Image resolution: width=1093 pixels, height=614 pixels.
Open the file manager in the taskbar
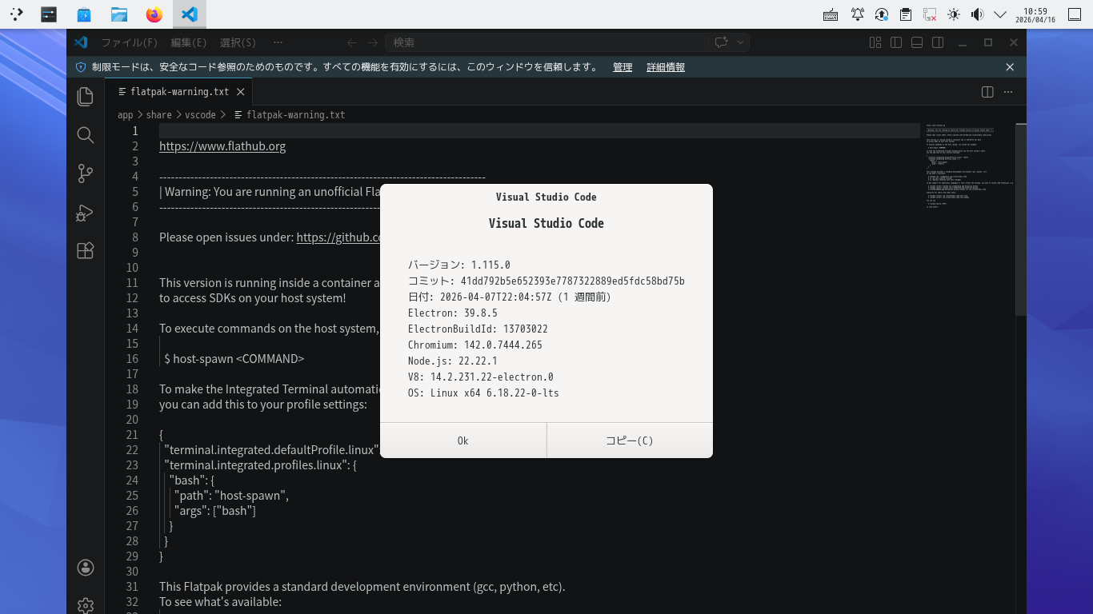point(119,14)
